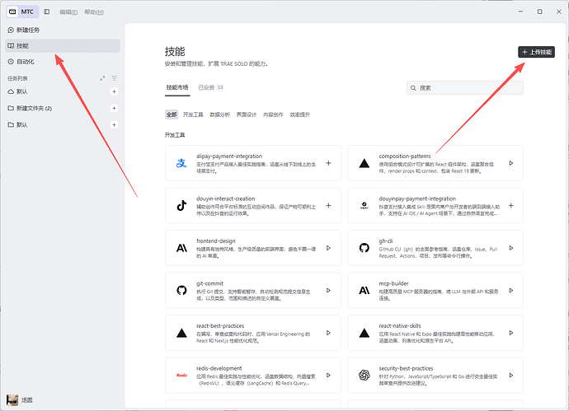Screen dimensions: 569x411
Task: Open the task list filter icon
Action: (115, 78)
